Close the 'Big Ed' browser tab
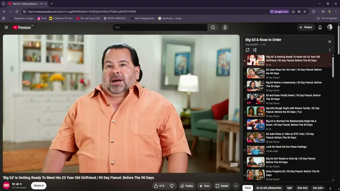The image size is (340, 191). click(46, 4)
